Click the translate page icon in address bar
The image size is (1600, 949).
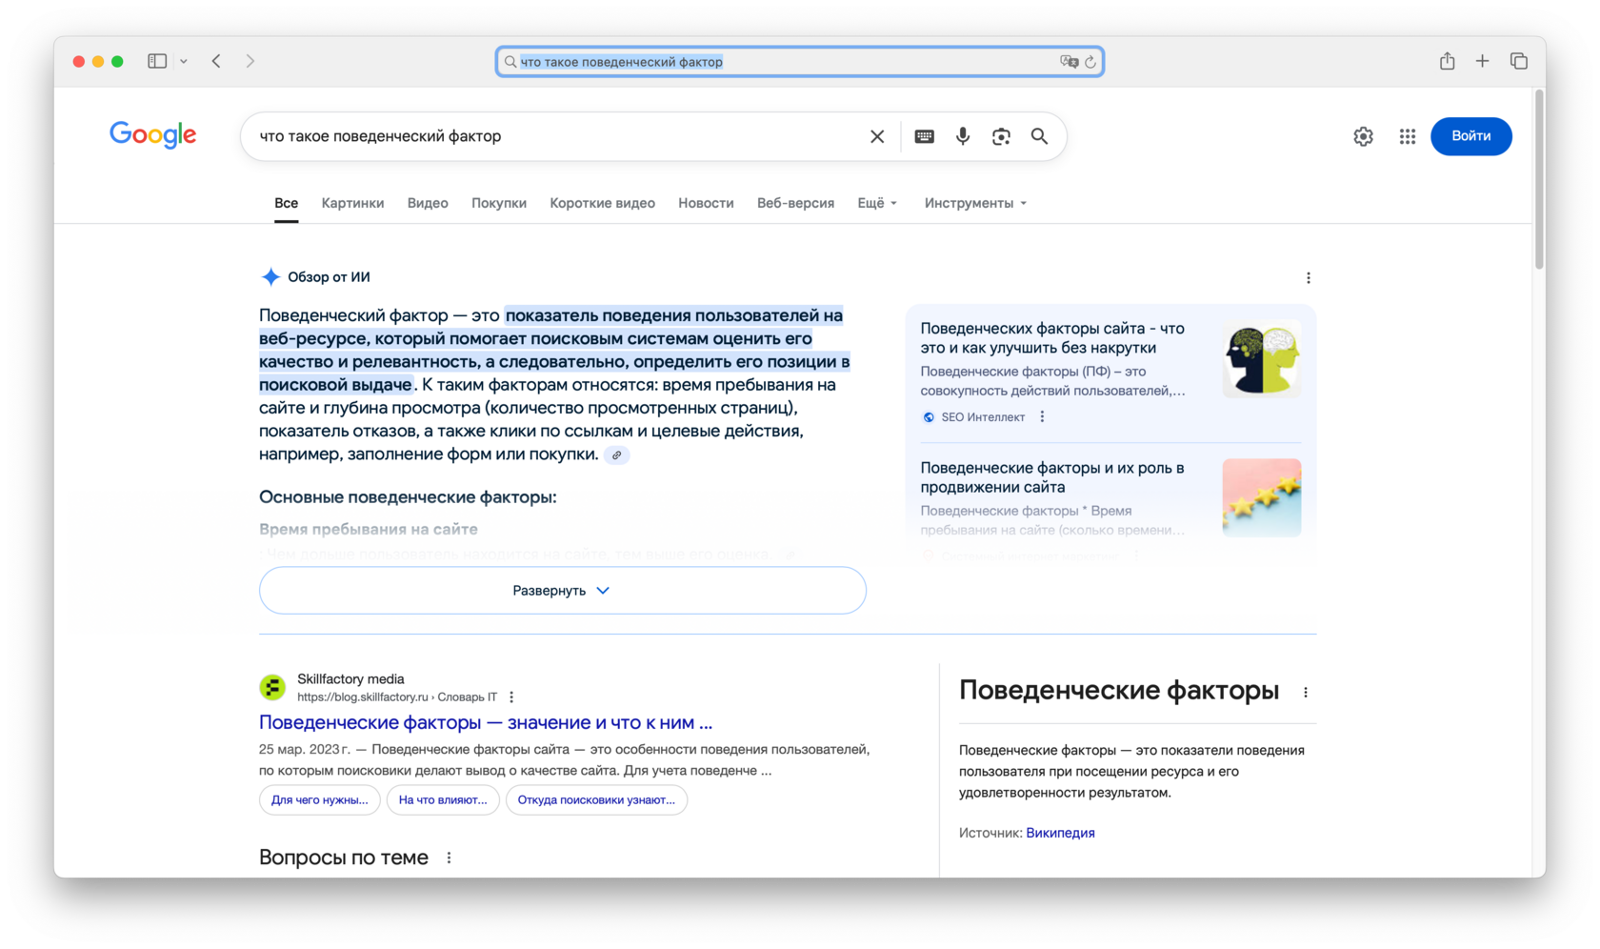(x=1069, y=62)
